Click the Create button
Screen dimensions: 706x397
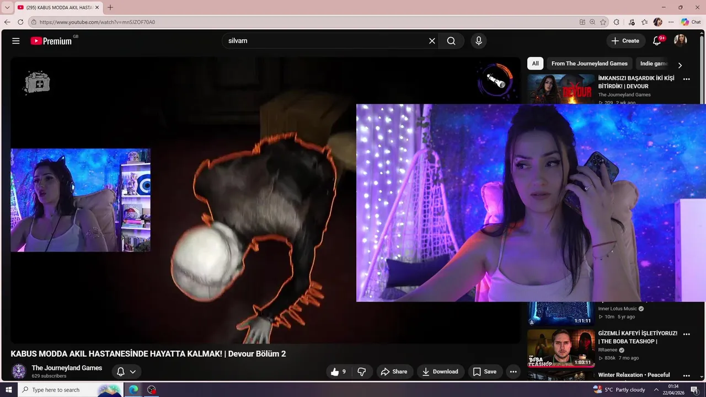coord(625,41)
